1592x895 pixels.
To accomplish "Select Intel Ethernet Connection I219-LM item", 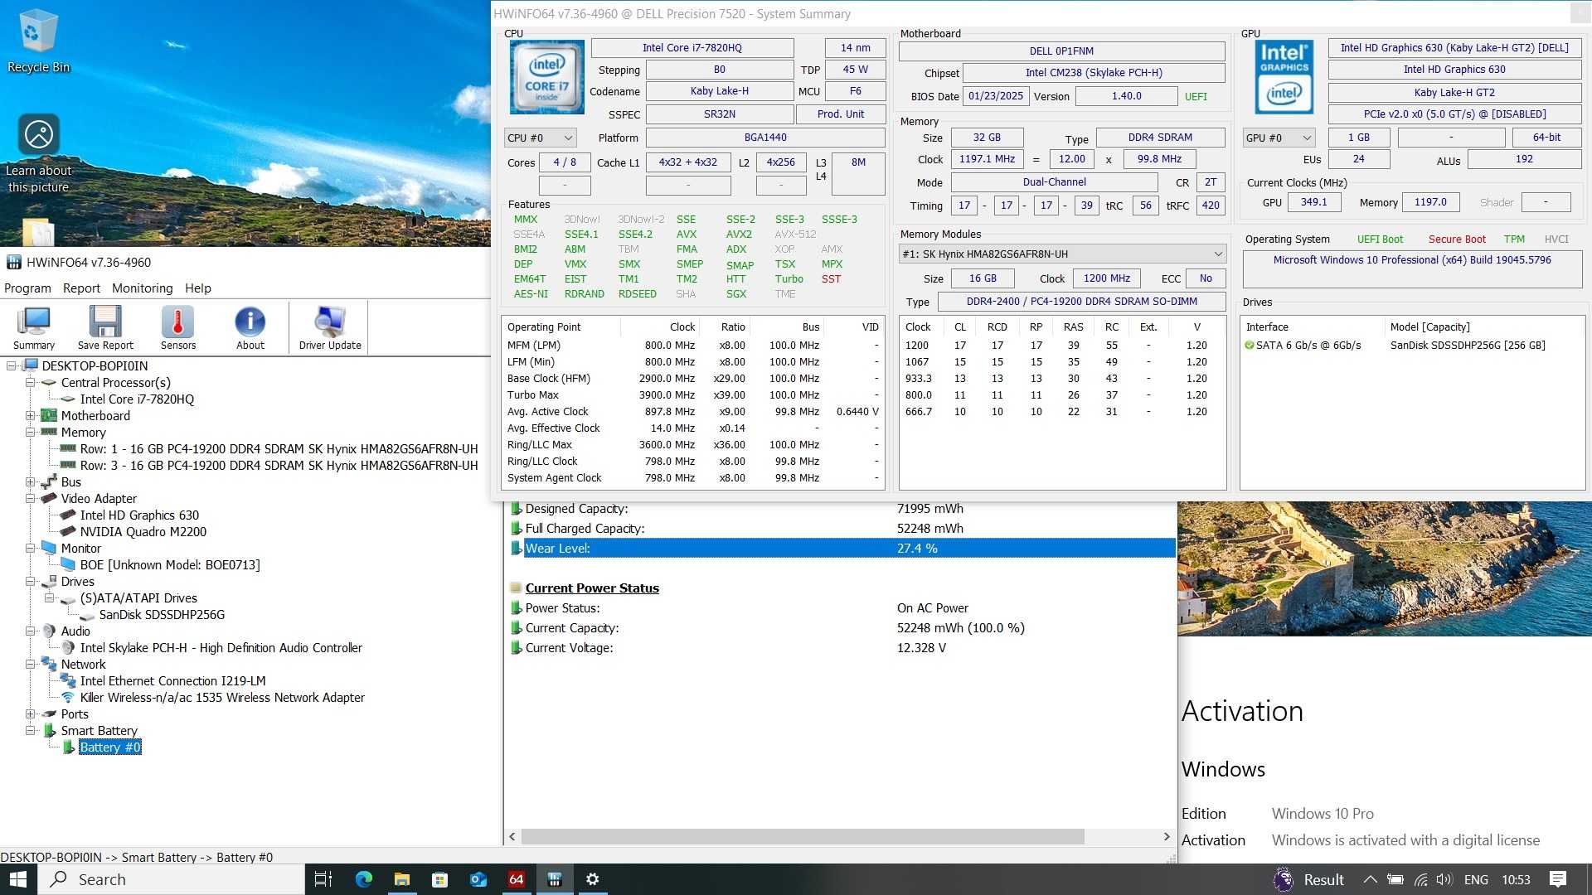I will (172, 680).
